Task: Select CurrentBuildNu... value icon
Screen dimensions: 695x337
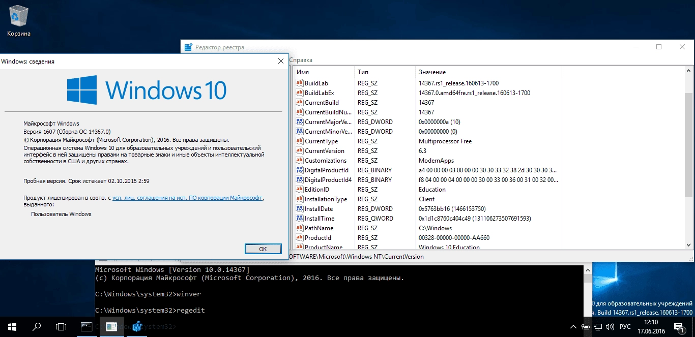Action: pos(300,112)
